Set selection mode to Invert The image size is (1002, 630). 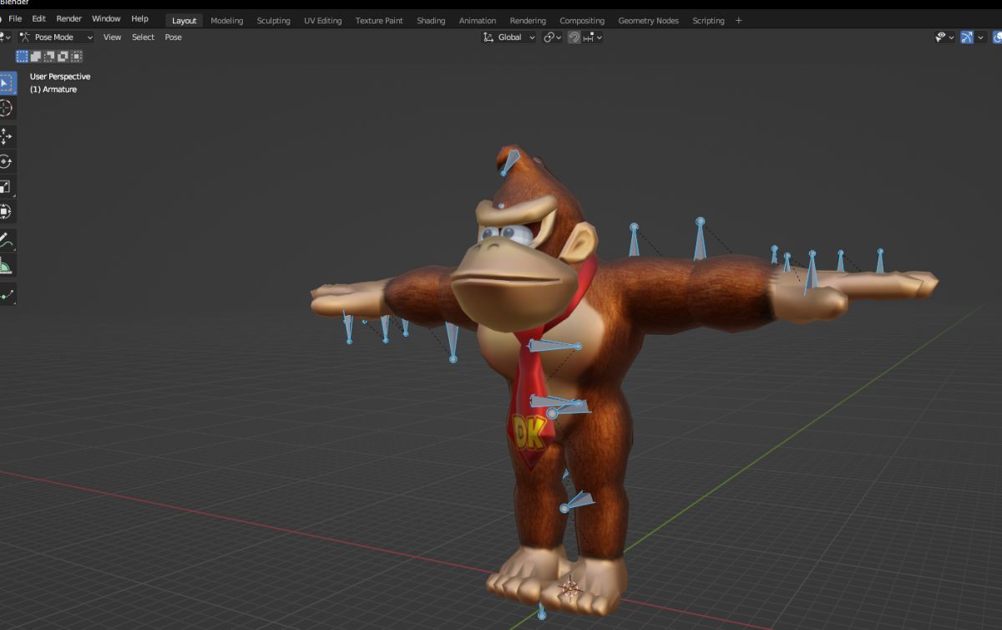pyautogui.click(x=63, y=57)
